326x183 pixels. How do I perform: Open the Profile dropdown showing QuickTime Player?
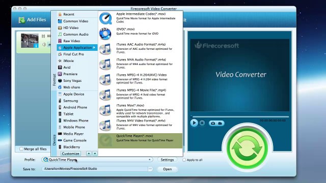click(97, 160)
